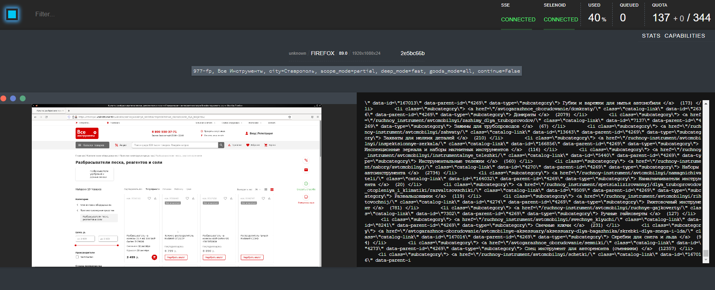
Task: Open the STATS page
Action: 651,36
